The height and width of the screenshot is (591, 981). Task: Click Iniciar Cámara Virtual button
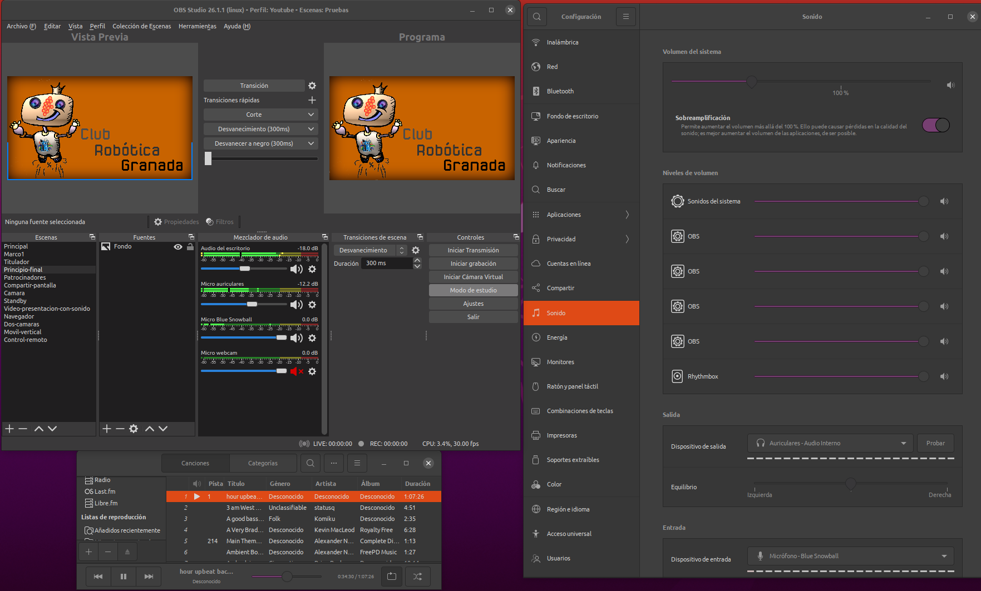tap(474, 277)
